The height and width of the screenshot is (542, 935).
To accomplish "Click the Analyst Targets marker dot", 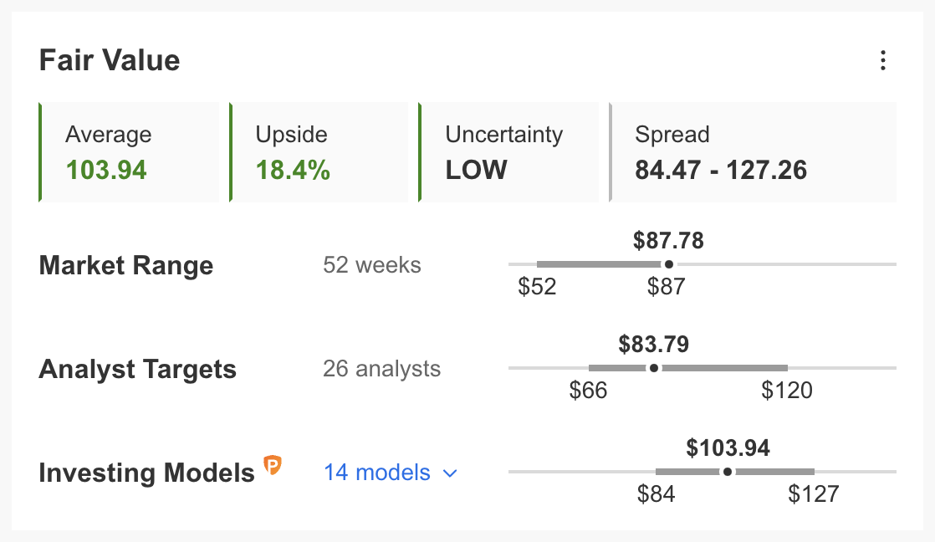I will point(654,368).
